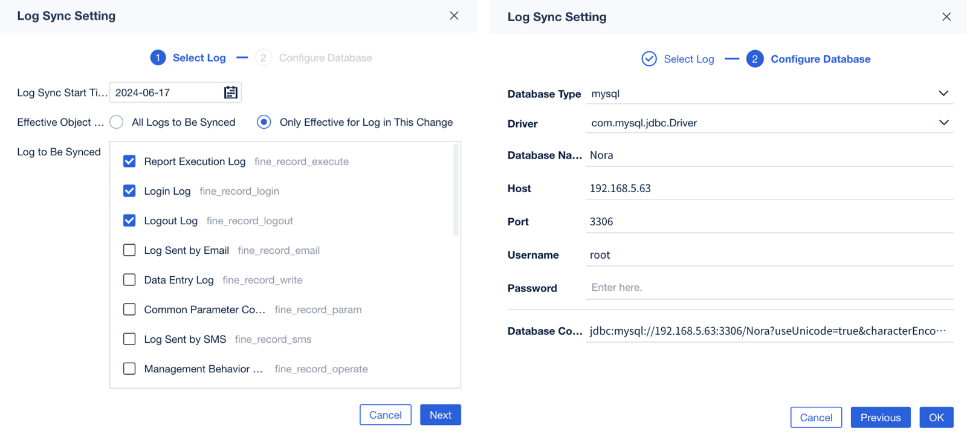The image size is (967, 434).
Task: Select All Logs to Be Synced radio
Action: coord(117,122)
